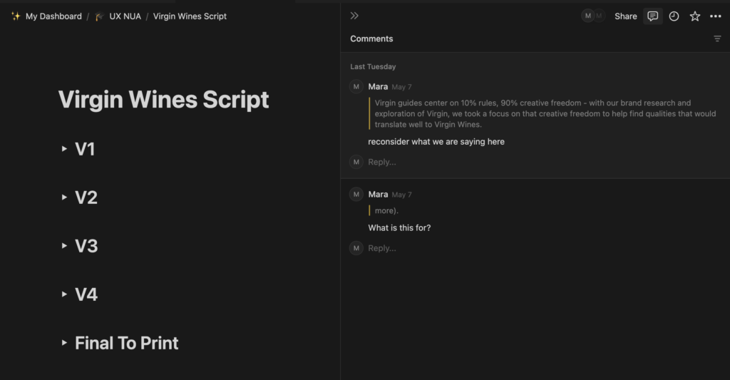Toggle the comments panel icon
Image resolution: width=730 pixels, height=380 pixels.
[x=653, y=16]
